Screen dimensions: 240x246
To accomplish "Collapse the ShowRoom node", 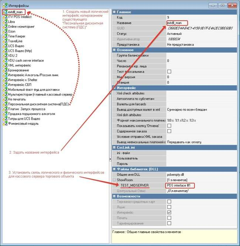I will click(114, 180).
